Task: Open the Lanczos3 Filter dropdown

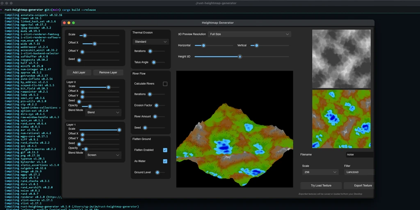Action: 359,172
